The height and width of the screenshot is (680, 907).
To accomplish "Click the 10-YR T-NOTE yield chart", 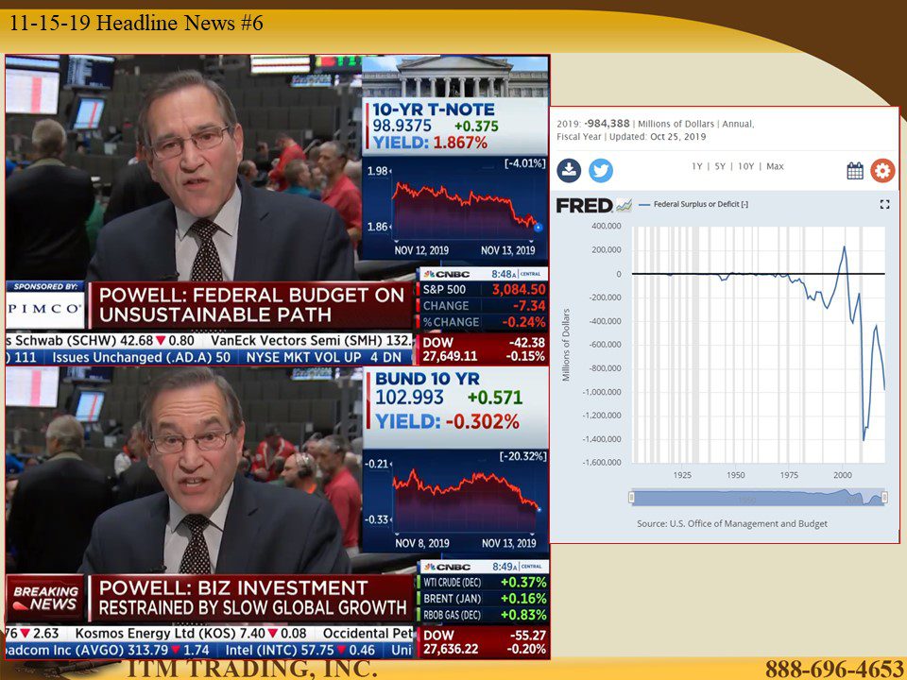I will (453, 206).
